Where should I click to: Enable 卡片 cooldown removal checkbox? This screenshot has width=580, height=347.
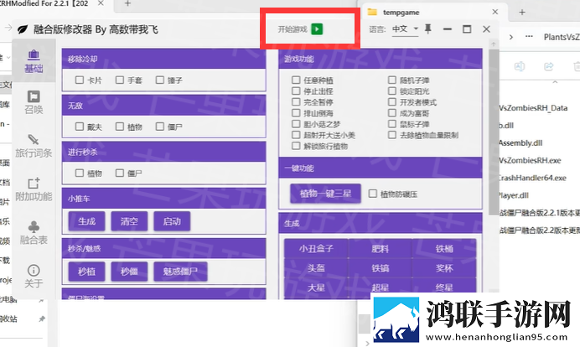click(79, 80)
